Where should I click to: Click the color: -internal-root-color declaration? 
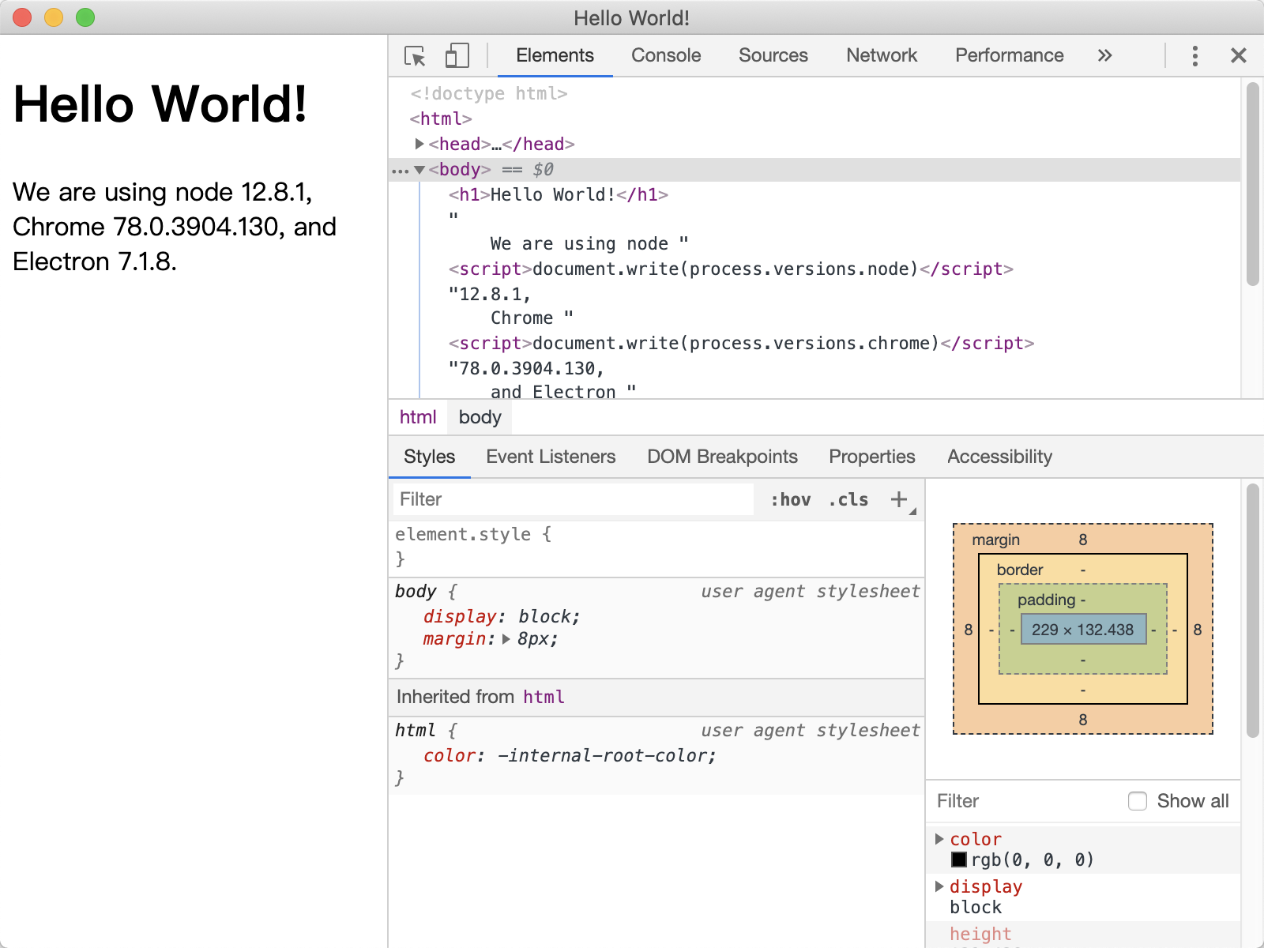tap(570, 755)
